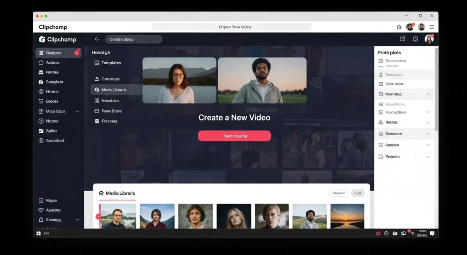The width and height of the screenshot is (467, 255).
Task: Open Rojee near the sidebar bottom
Action: click(x=47, y=200)
